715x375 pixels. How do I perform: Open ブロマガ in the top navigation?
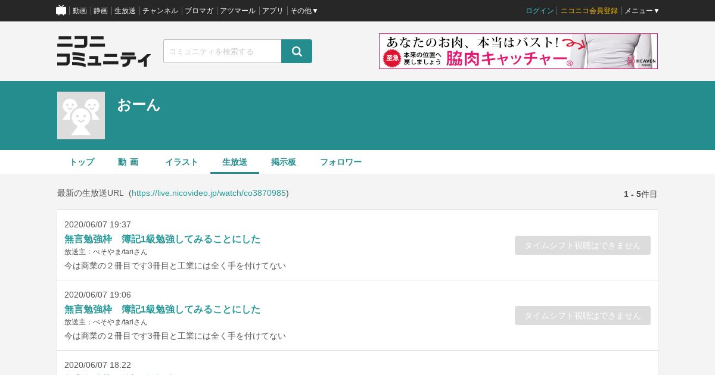pyautogui.click(x=199, y=11)
